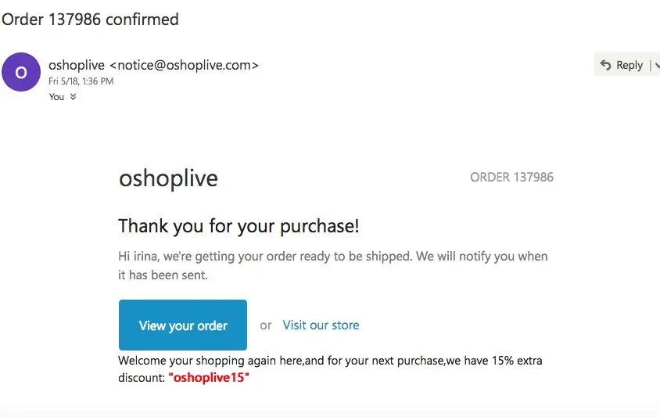Click the "Reply" button label

[x=629, y=65]
